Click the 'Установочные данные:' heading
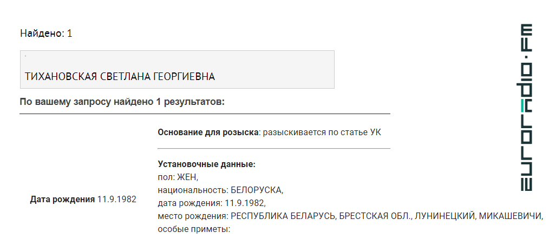The width and height of the screenshot is (549, 239). [x=207, y=164]
